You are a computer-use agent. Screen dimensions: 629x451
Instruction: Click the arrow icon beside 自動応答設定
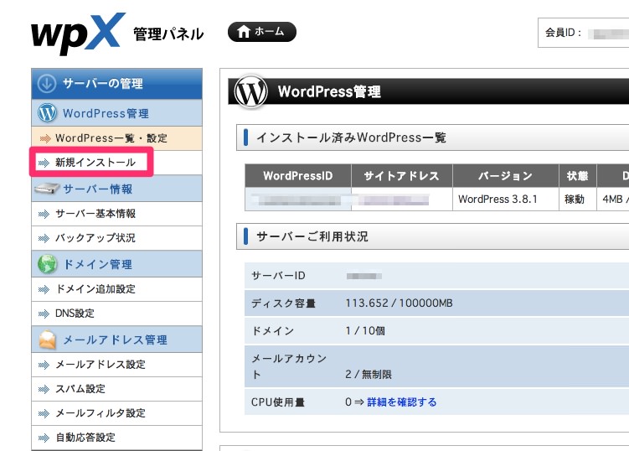44,438
